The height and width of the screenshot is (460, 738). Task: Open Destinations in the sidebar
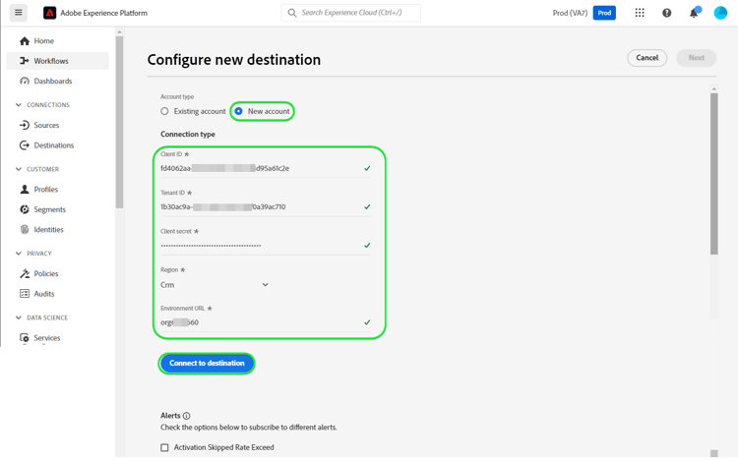coord(53,145)
